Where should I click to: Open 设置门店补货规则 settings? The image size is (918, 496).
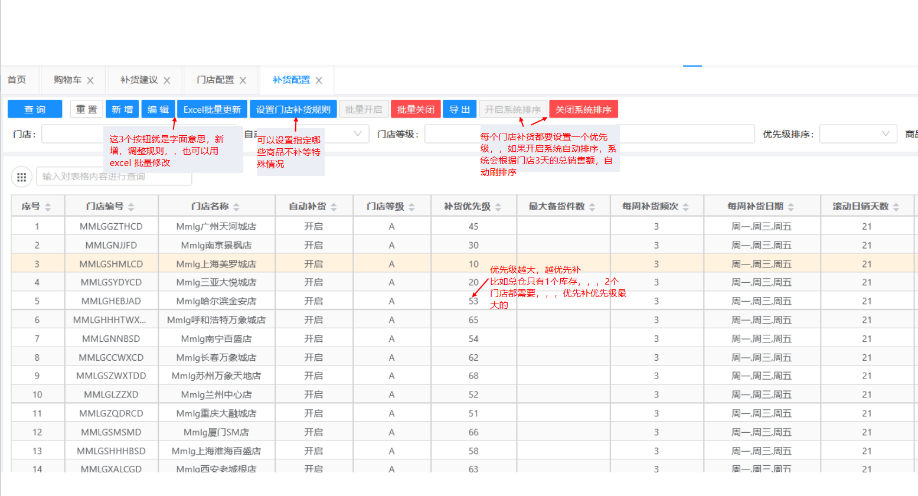click(293, 109)
